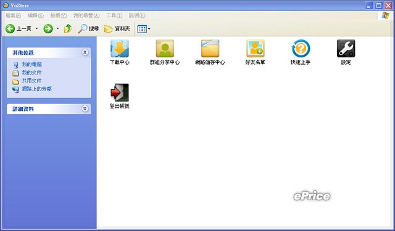Open the forward history dropdown arrow
Image resolution: width=395 pixels, height=231 pixels.
click(x=57, y=29)
